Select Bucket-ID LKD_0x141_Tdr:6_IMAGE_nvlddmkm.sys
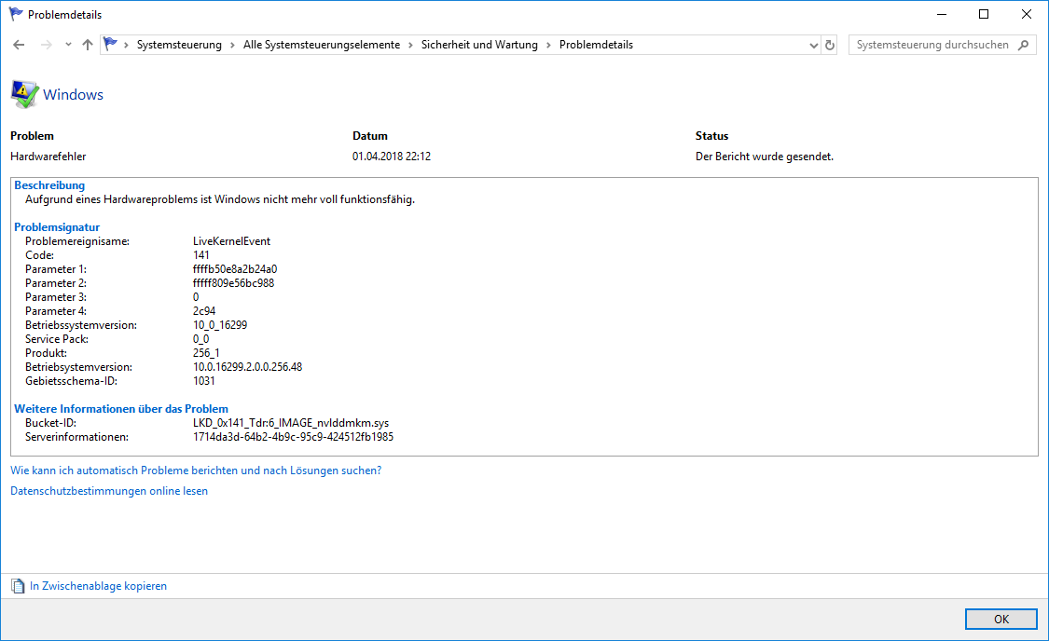 coord(291,423)
